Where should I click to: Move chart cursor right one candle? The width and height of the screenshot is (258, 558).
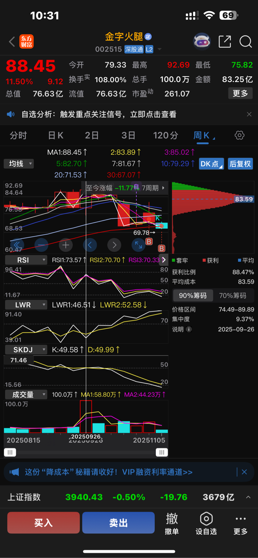tap(114, 245)
